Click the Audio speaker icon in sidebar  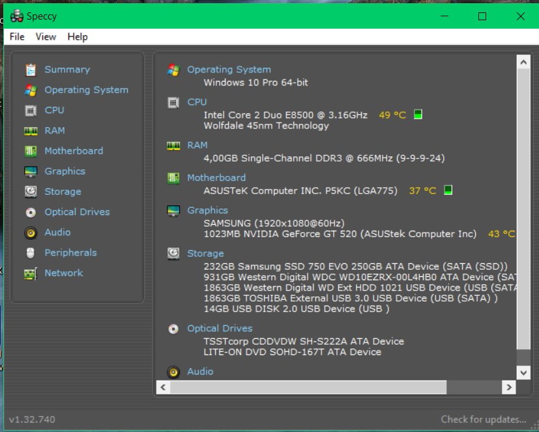31,233
